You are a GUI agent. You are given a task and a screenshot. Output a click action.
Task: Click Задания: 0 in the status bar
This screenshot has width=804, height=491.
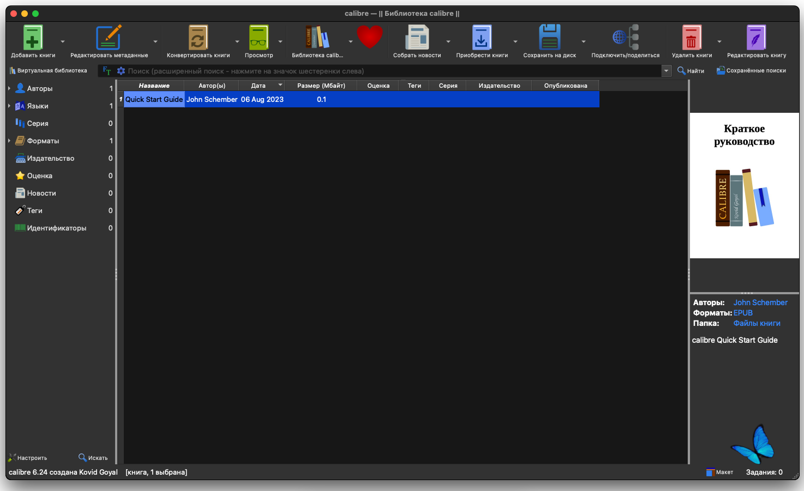click(x=764, y=472)
